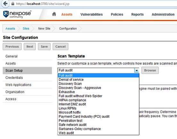The width and height of the screenshot is (177, 139).
Task: Click the padlock icon in address bar
Action: (x=13, y=4)
